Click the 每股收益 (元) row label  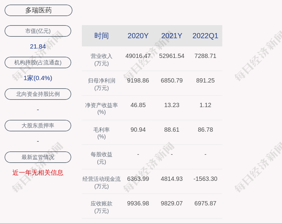102,158
